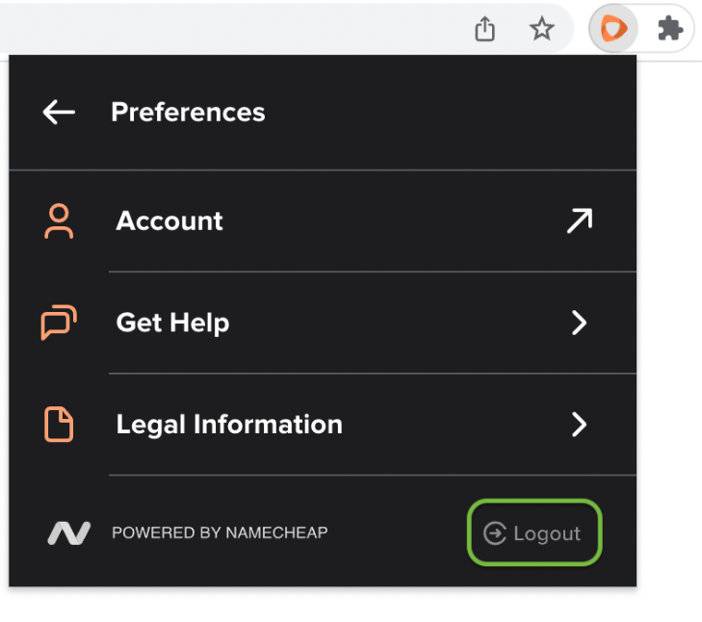702x622 pixels.
Task: Select the Get Help menu entry
Action: [323, 323]
